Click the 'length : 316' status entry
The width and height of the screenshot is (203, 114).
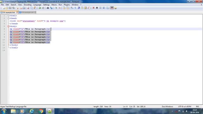98,107
